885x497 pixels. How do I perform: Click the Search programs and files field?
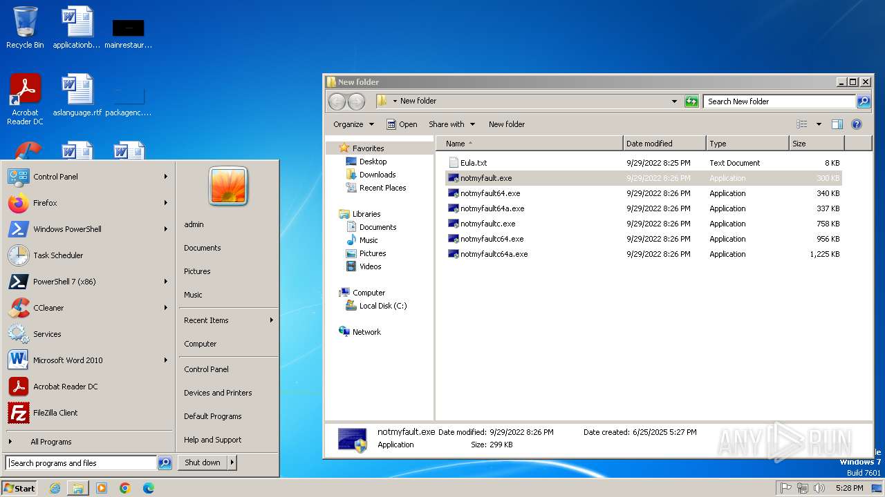tap(82, 463)
